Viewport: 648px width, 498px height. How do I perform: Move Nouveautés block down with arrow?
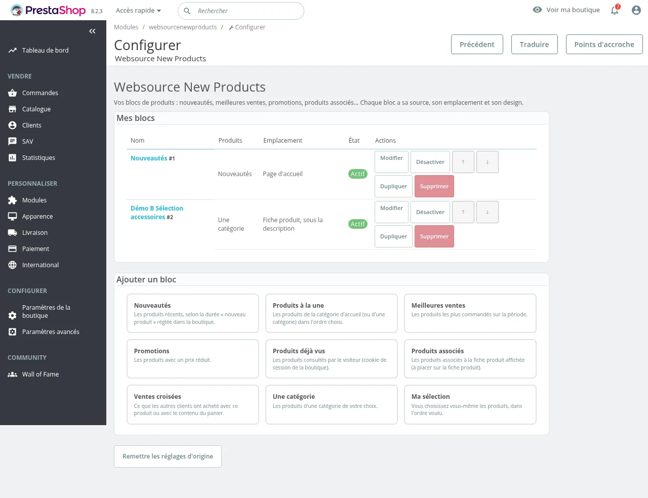[488, 162]
